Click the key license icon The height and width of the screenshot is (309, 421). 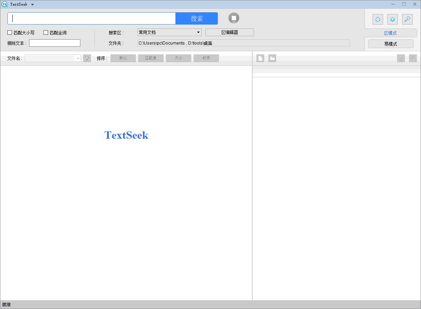point(407,19)
